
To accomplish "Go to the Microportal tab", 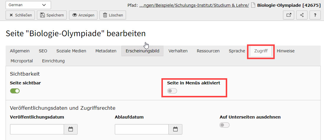I will (22, 61).
